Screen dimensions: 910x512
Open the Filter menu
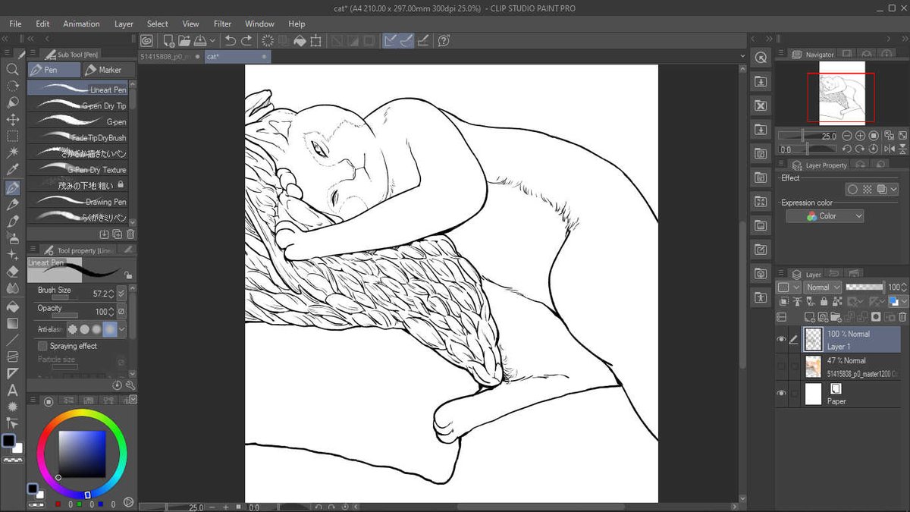(222, 24)
